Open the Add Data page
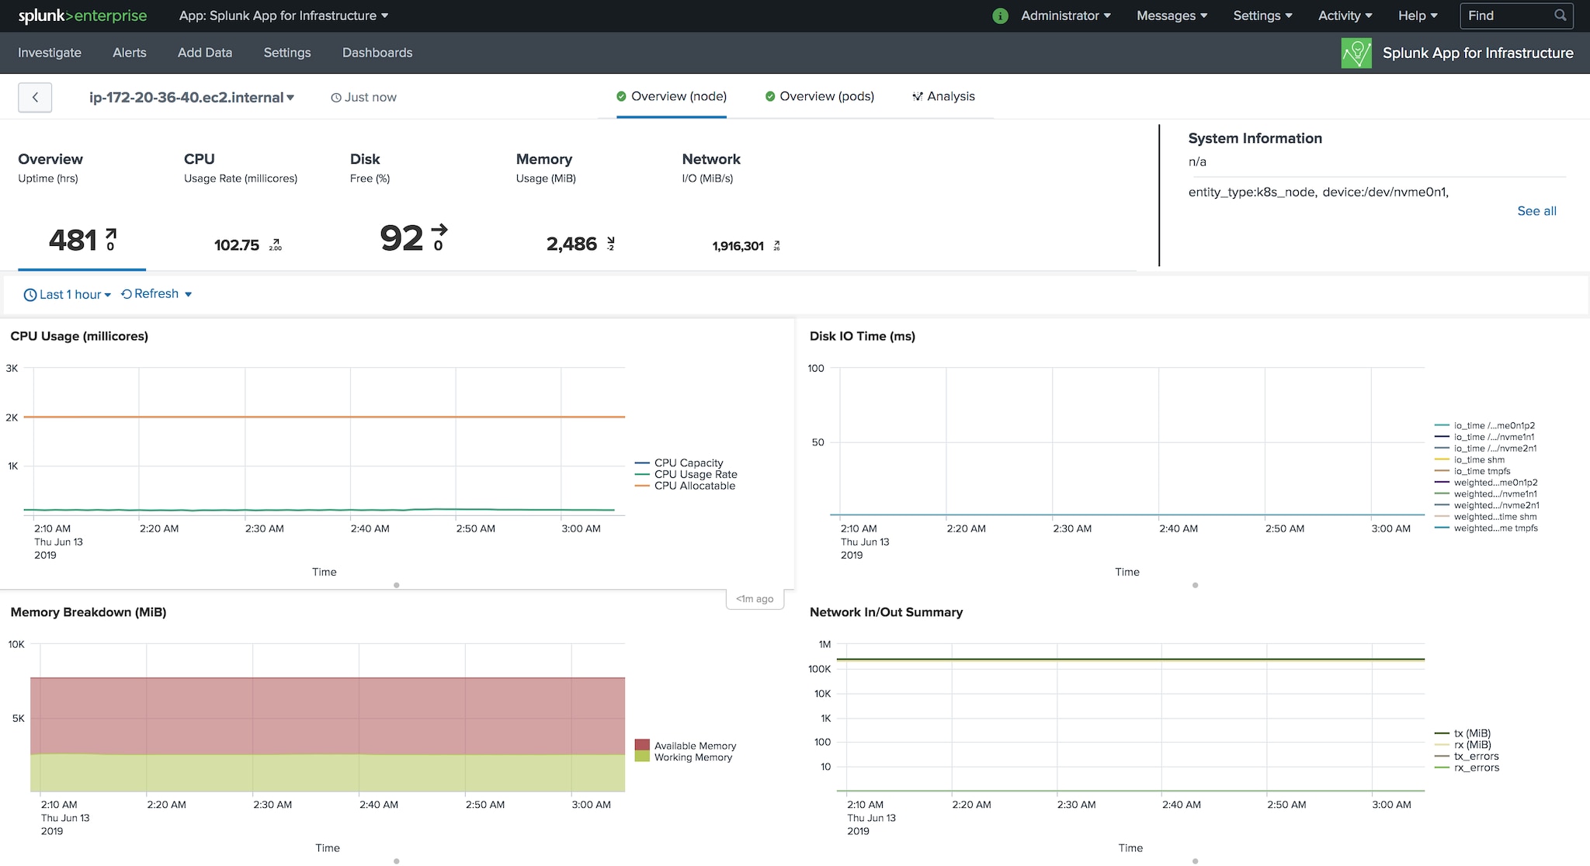This screenshot has width=1590, height=866. point(205,53)
